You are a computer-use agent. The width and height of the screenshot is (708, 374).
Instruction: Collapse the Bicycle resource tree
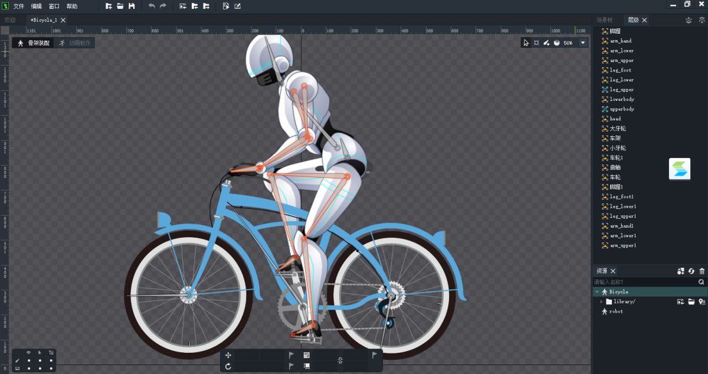point(596,292)
